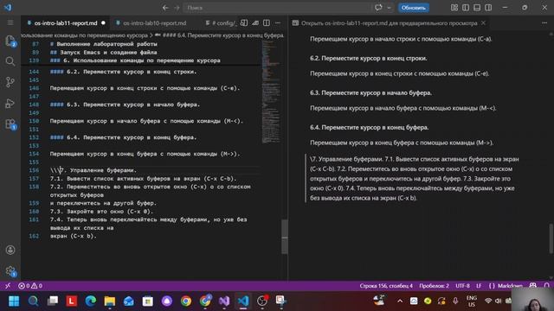
Task: Open the Run and Debug view
Action: pyautogui.click(x=10, y=104)
